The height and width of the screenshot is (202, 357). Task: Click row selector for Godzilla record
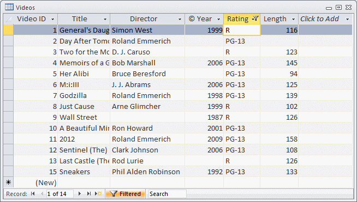(8, 95)
